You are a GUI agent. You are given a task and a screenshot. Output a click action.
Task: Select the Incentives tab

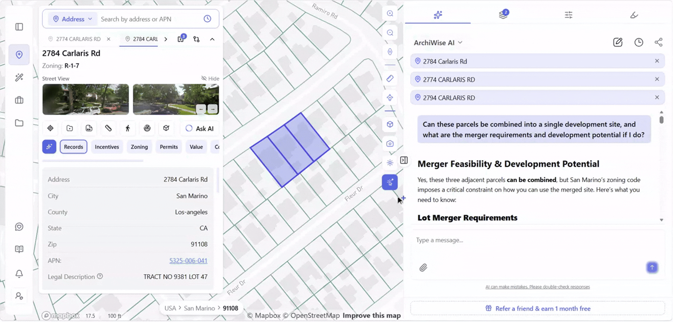pyautogui.click(x=107, y=147)
